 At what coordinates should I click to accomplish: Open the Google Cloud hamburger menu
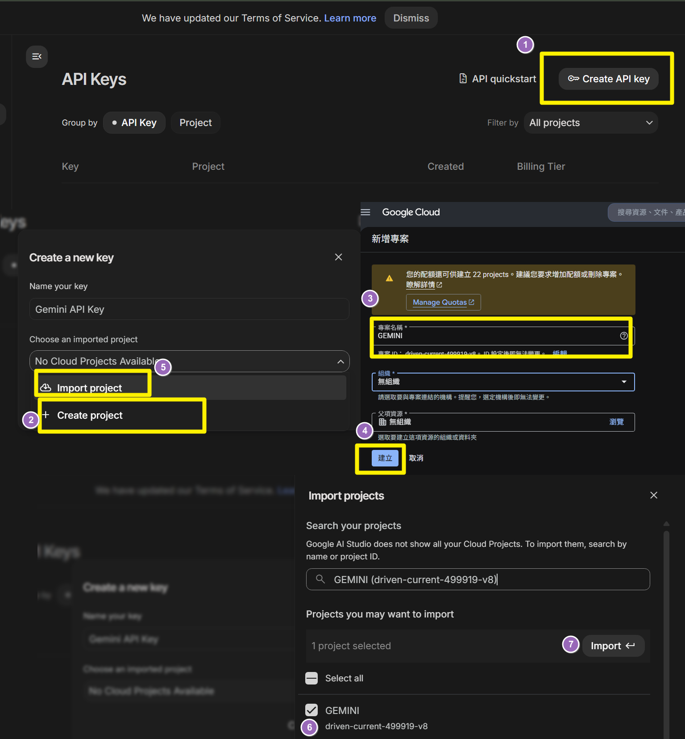pos(365,212)
